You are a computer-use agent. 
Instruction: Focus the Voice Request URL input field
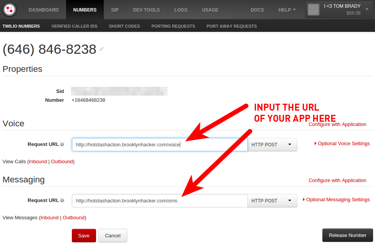point(160,145)
